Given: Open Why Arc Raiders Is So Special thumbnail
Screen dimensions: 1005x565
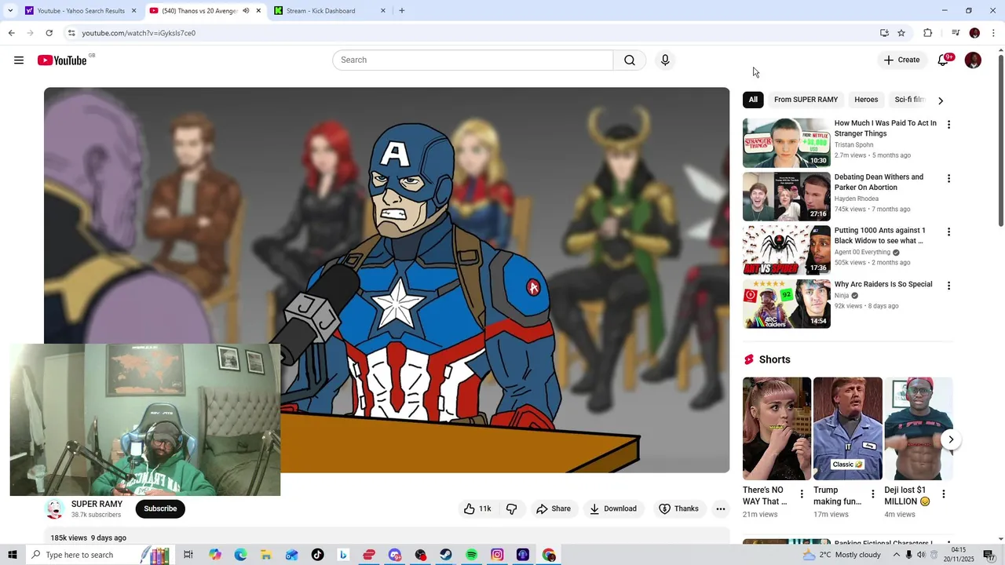Looking at the screenshot, I should [x=786, y=304].
